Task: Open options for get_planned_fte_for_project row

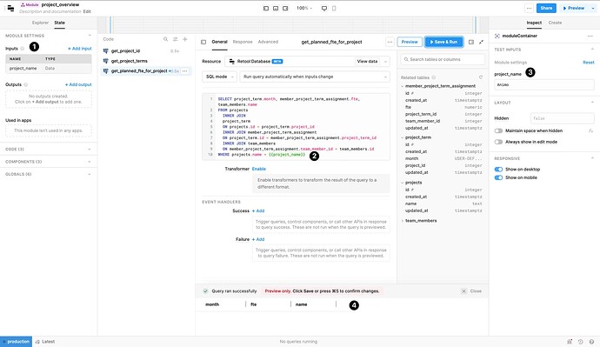Action: (x=185, y=70)
